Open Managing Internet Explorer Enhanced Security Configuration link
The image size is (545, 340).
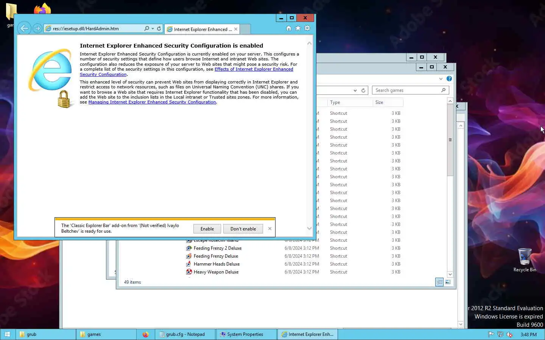(152, 102)
